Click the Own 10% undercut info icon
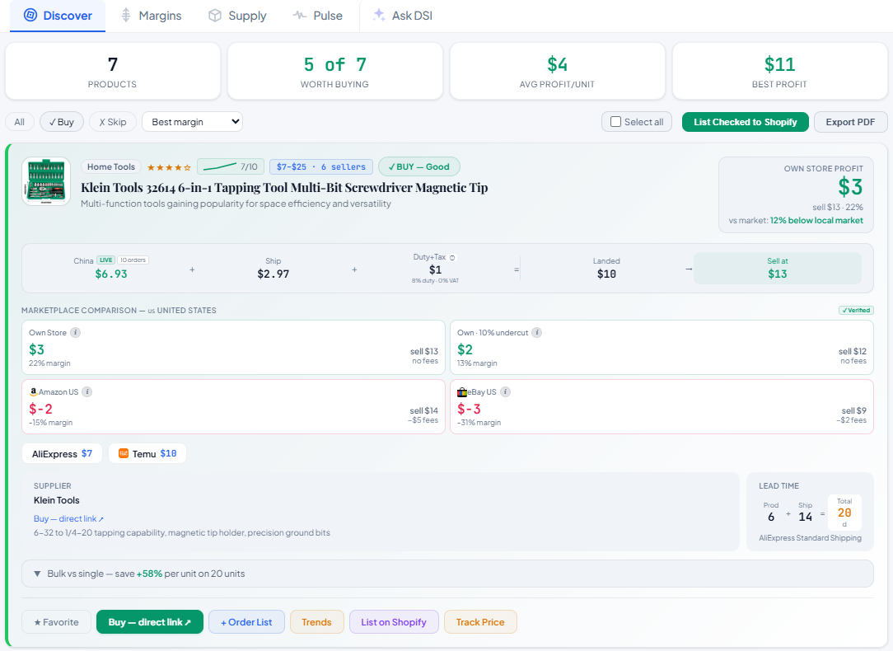Viewport: 893px width, 651px height. pyautogui.click(x=536, y=333)
